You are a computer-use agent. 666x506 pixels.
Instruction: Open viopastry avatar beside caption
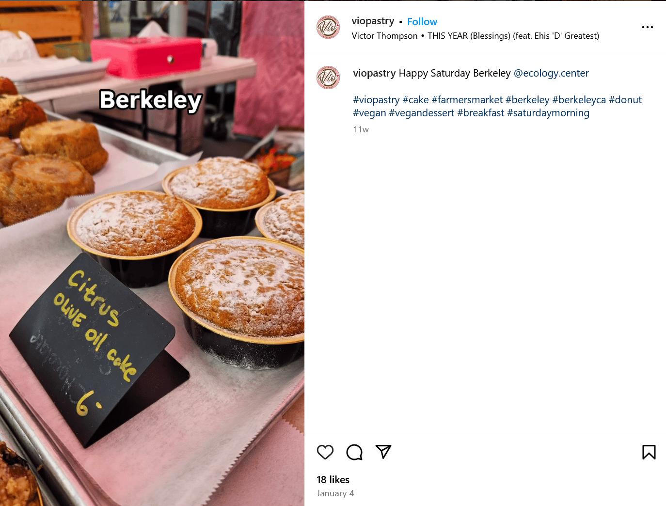[x=328, y=78]
